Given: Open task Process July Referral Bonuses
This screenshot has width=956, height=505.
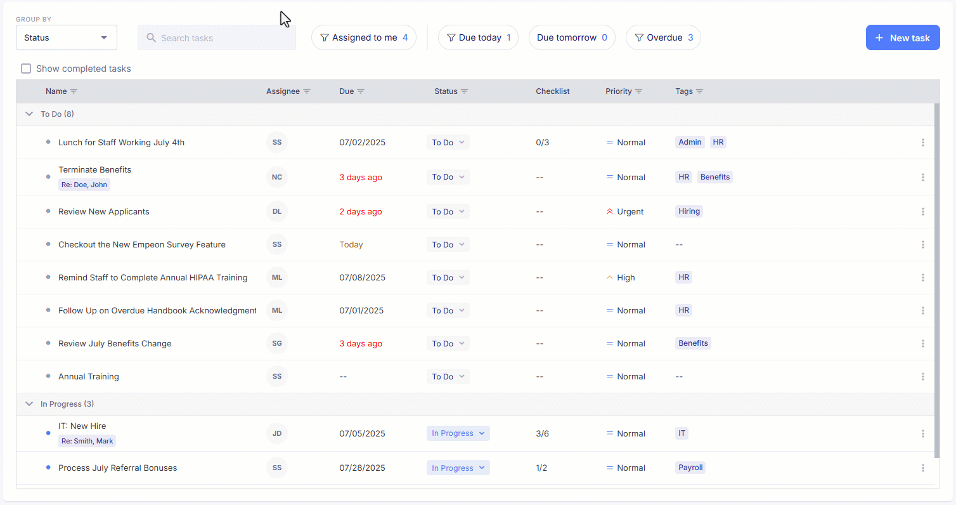Looking at the screenshot, I should (117, 468).
